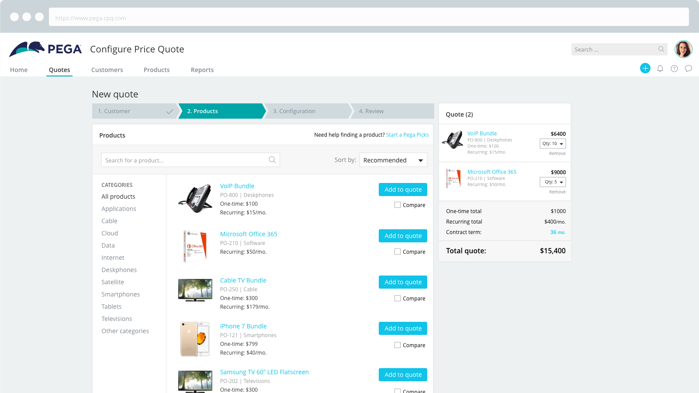Click the Samsung TV product image
Image resolution: width=699 pixels, height=393 pixels.
point(195,382)
